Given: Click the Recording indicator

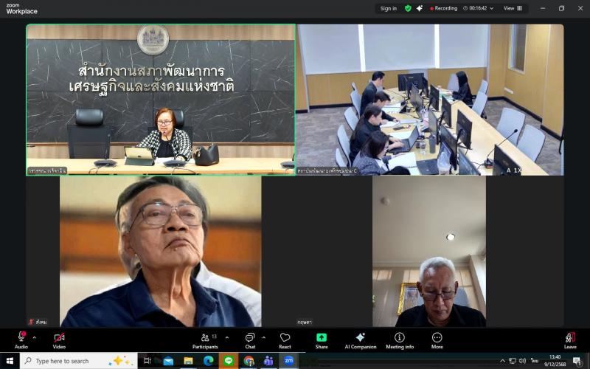Looking at the screenshot, I should pos(444,8).
